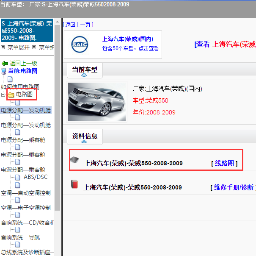Click the 菜单展开 expand-all icon
Image resolution: width=256 pixels, height=256 pixels.
3,47
